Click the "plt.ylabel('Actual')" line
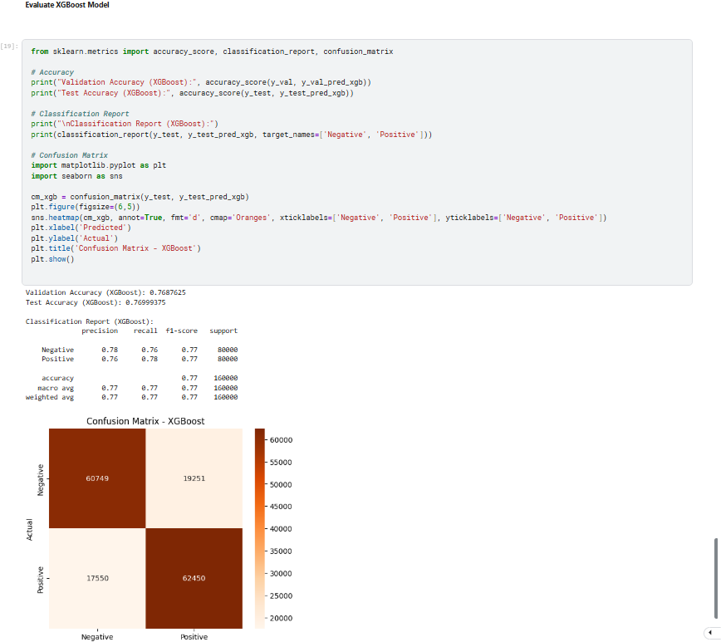Image resolution: width=721 pixels, height=642 pixels. click(x=75, y=238)
